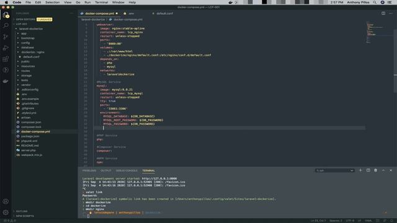Expand the vendor folder
Viewport: 397px width, 223px height.
[x=26, y=85]
